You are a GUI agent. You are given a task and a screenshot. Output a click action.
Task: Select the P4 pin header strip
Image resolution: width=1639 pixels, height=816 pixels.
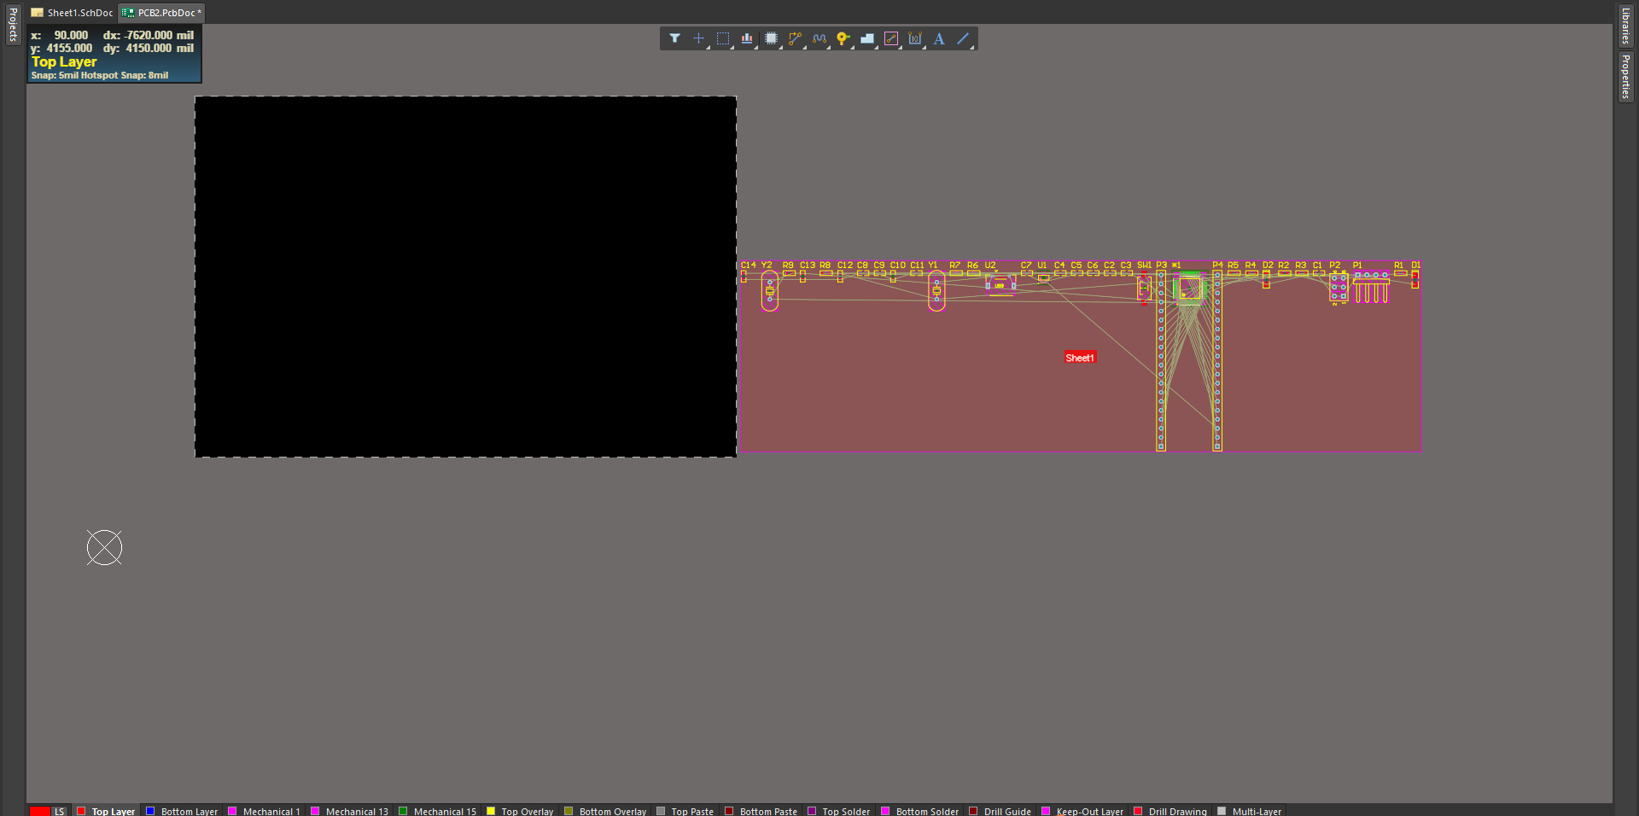(1217, 361)
